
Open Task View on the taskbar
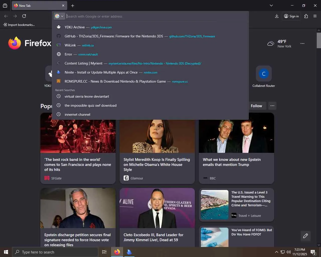click(x=104, y=252)
